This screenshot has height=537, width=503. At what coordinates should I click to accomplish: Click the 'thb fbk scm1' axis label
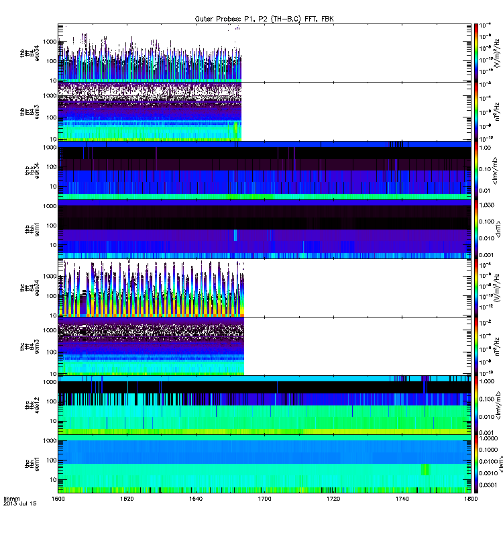pos(32,229)
